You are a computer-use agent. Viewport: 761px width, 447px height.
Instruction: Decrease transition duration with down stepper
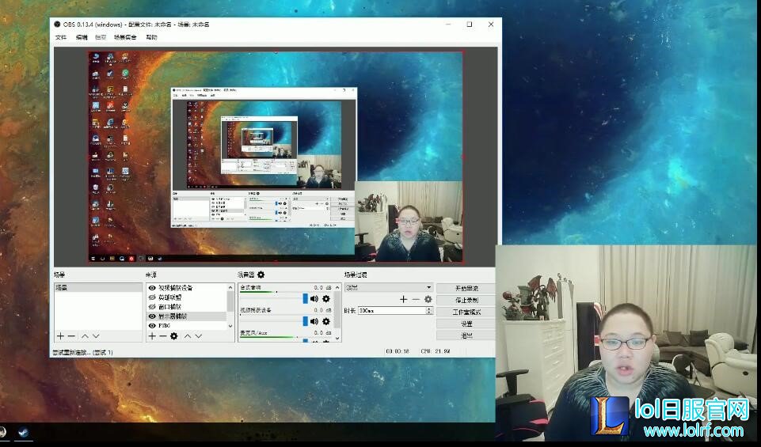(x=429, y=313)
